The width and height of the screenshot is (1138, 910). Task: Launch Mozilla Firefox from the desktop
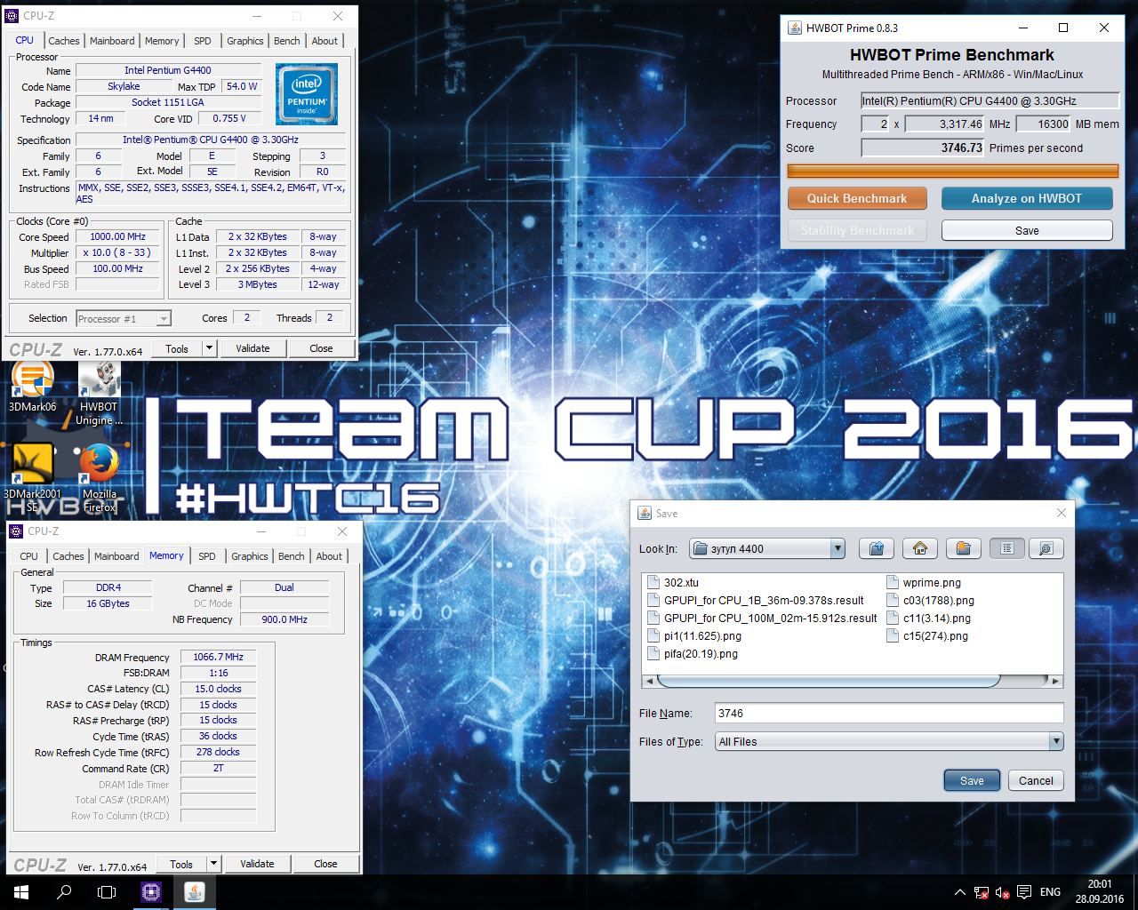[100, 480]
